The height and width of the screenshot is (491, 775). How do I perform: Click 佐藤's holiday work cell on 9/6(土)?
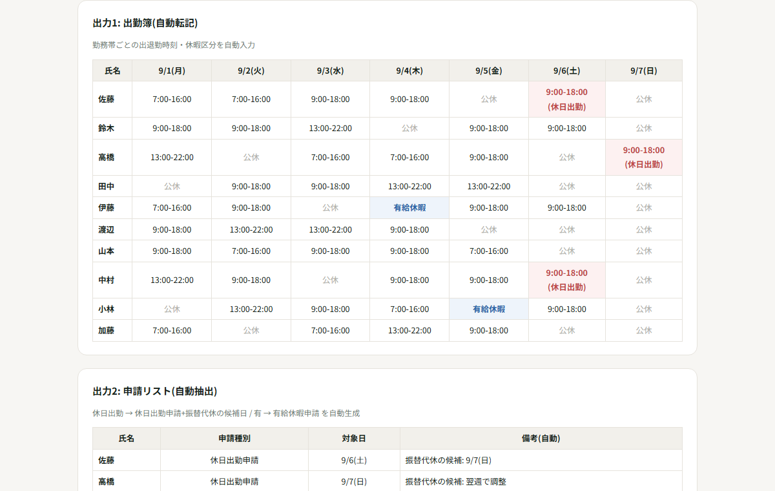tap(567, 99)
